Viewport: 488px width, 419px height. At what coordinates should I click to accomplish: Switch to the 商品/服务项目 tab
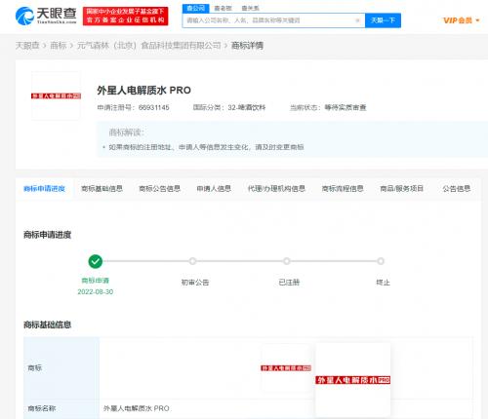tap(401, 189)
